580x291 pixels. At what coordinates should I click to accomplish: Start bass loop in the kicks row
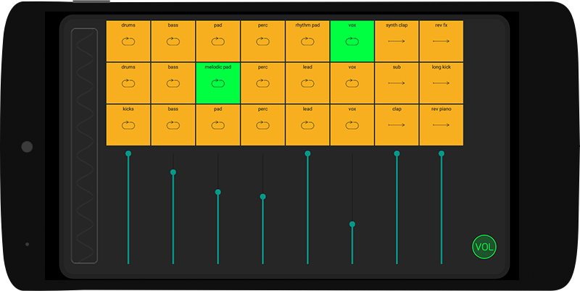coord(173,125)
